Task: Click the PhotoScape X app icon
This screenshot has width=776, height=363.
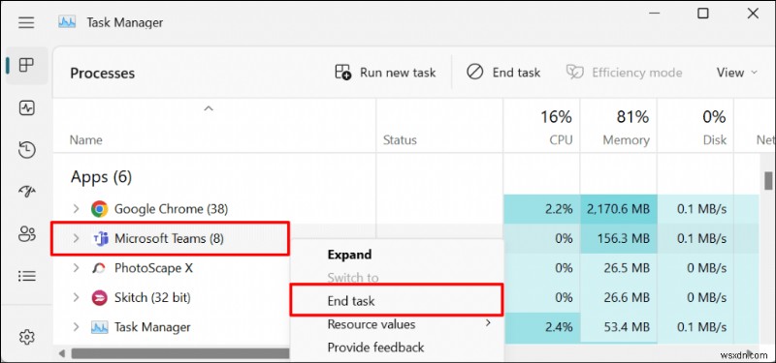Action: [99, 269]
